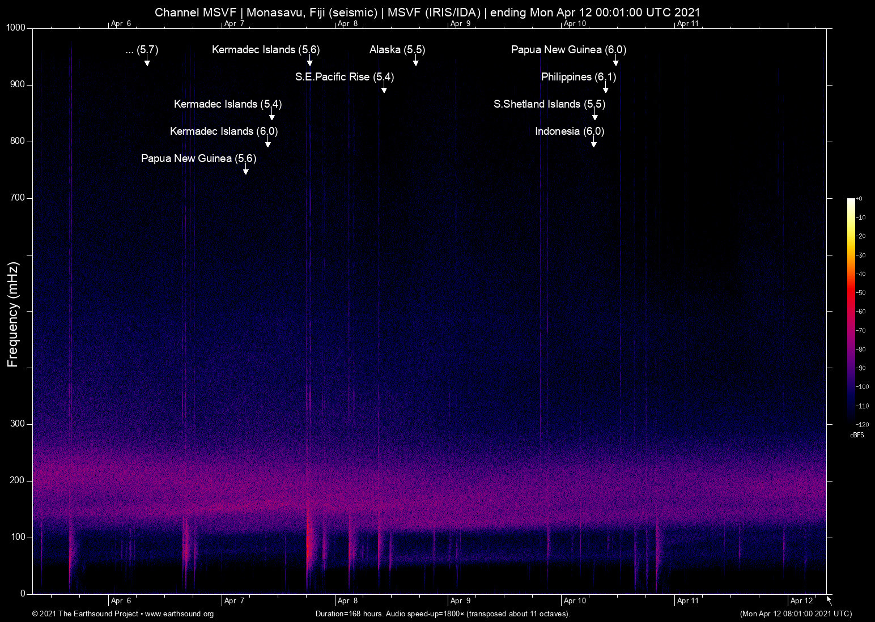Click the 'dBFS' units label
875x622 pixels.
[x=857, y=435]
